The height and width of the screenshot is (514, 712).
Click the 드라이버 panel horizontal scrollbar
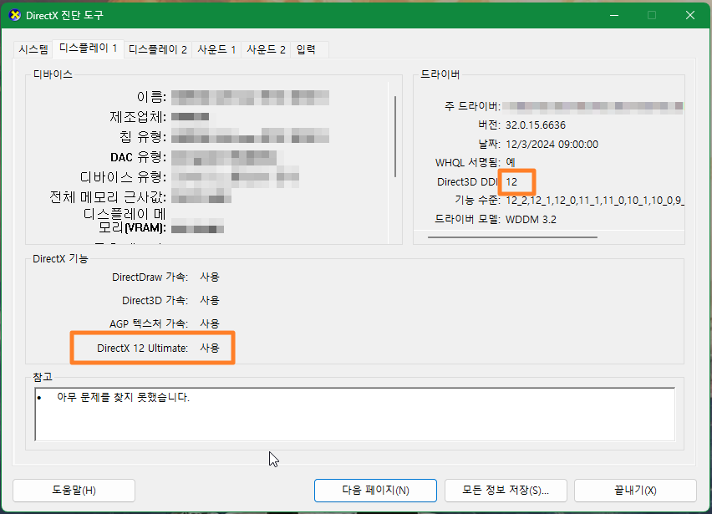(511, 237)
